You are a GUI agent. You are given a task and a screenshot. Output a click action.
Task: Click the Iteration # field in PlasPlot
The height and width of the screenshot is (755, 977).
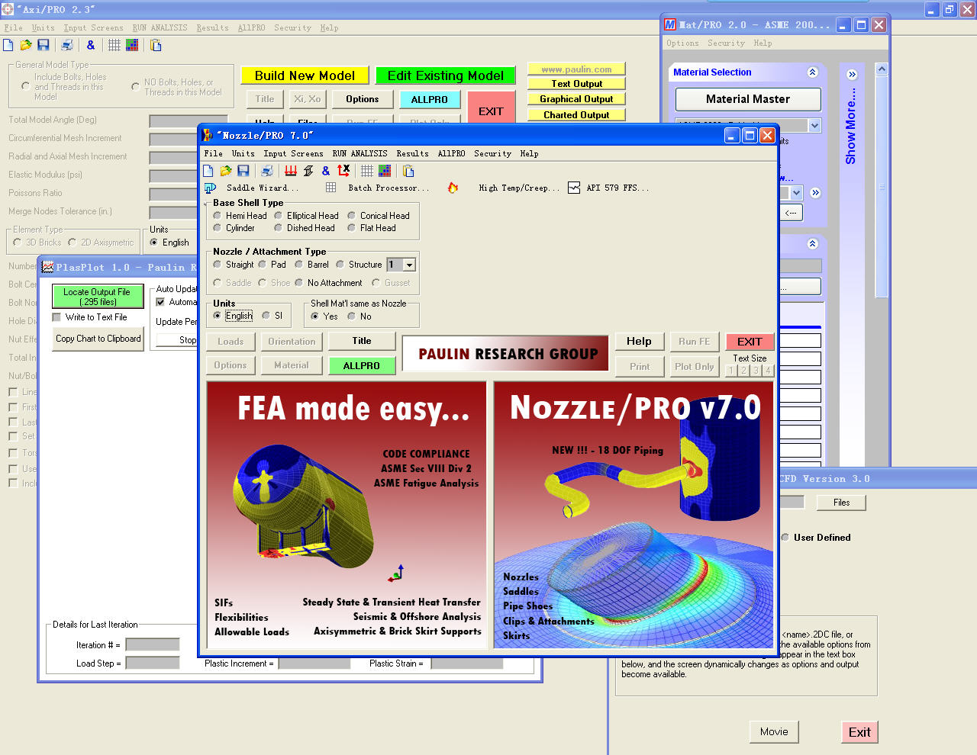(x=153, y=645)
